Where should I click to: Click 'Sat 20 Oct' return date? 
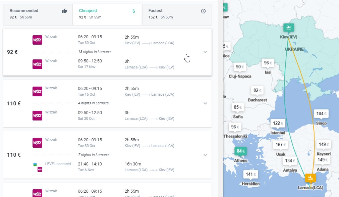pyautogui.click(x=86, y=118)
